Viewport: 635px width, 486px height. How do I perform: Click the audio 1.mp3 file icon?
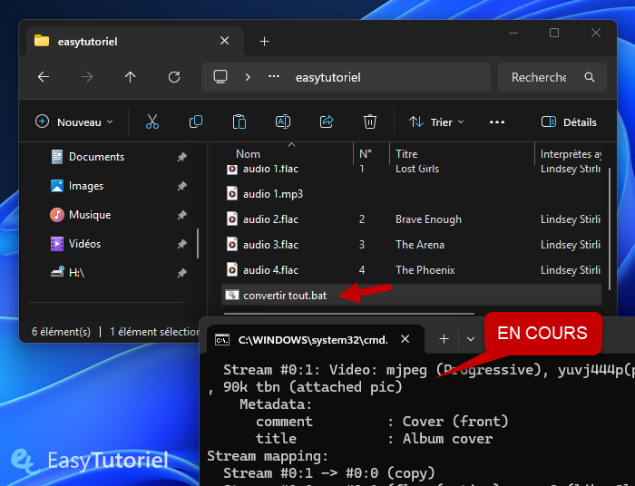tap(232, 194)
